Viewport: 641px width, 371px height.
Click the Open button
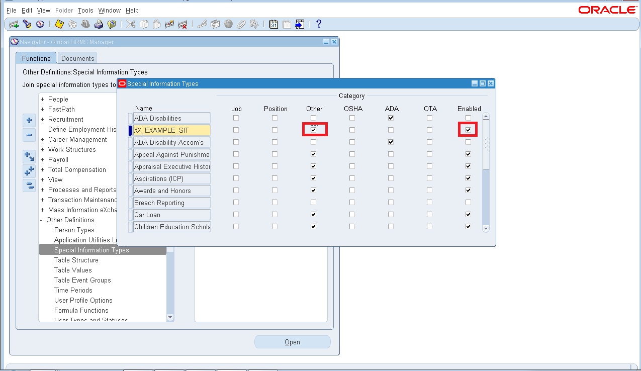click(292, 342)
